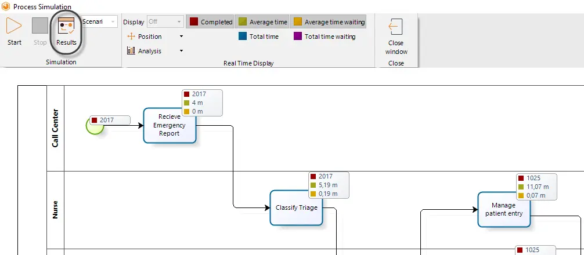This screenshot has width=584, height=255.
Task: Open the Analysis chart options
Action: point(145,51)
